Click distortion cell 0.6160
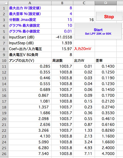The height and width of the screenshot is (158, 123). click(x=106, y=125)
